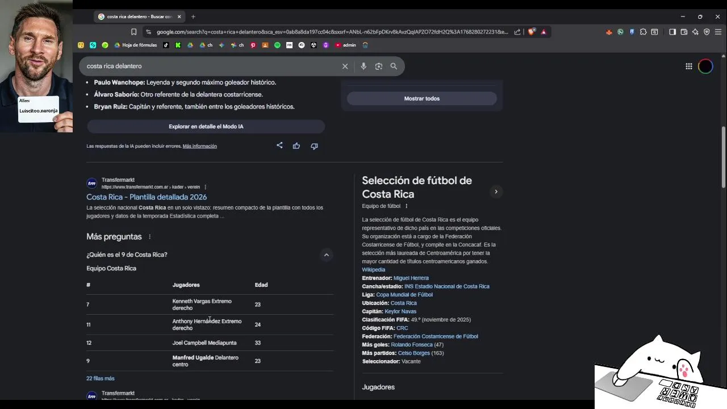This screenshot has height=409, width=727.
Task: Open the 'admin' YouTube bookmark
Action: click(x=346, y=45)
